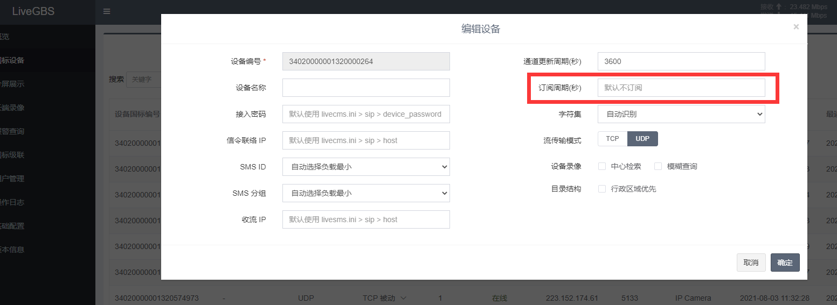This screenshot has height=305, width=837.
Task: Open 用户管理 in the sidebar
Action: (x=47, y=179)
